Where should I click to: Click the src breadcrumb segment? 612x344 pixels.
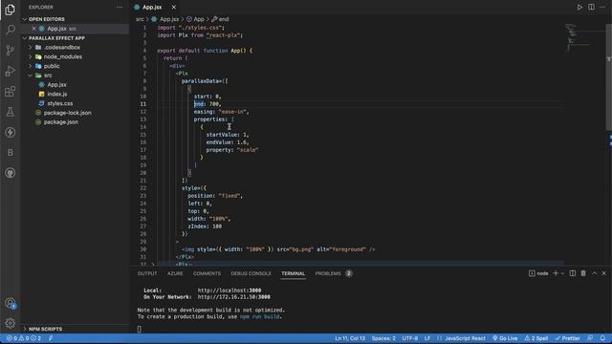140,19
